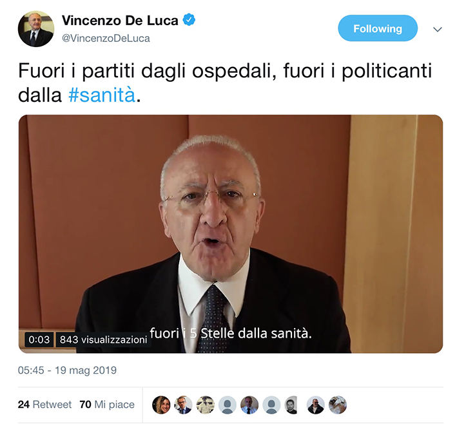Click the Vincenzo De Luca display name

(x=120, y=21)
